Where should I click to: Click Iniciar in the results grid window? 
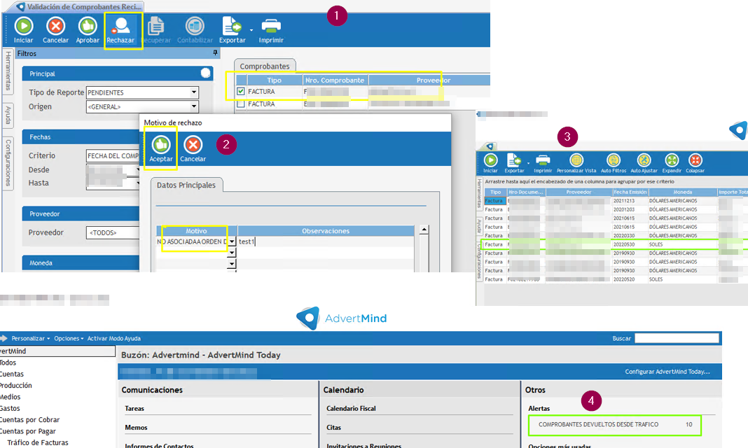[x=490, y=163]
